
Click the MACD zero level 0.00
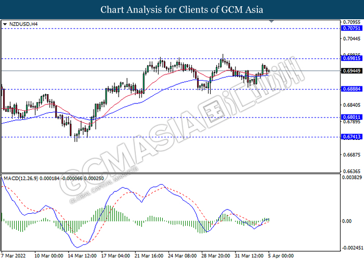[347, 221]
